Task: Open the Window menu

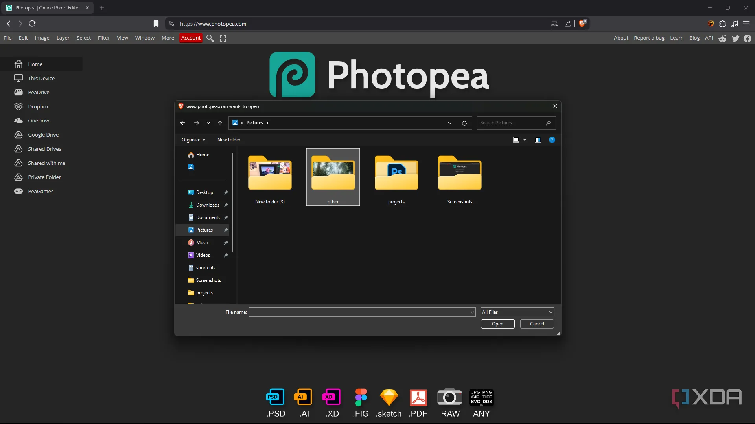Action: pos(145,38)
